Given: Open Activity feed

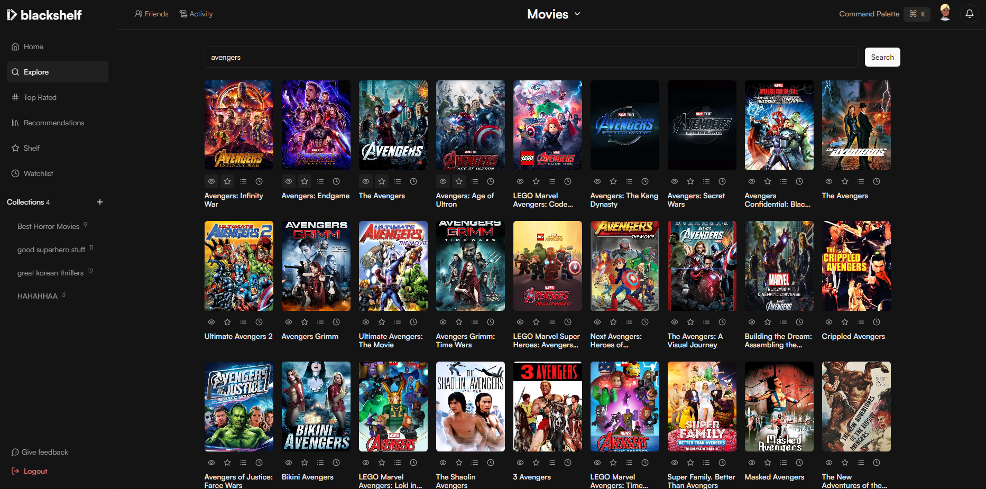Looking at the screenshot, I should [196, 14].
